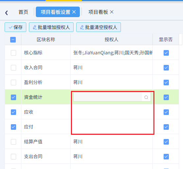Image resolution: width=183 pixels, height=169 pixels.
Task: Switch to the 项目看板 tab
Action: click(x=98, y=12)
